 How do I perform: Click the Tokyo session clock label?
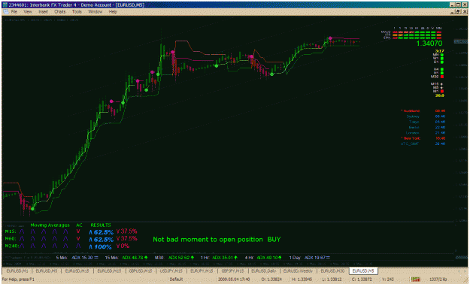[414, 122]
